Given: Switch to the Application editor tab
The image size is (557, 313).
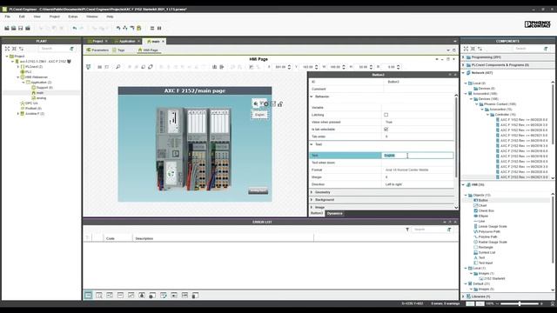Looking at the screenshot, I should coord(127,41).
